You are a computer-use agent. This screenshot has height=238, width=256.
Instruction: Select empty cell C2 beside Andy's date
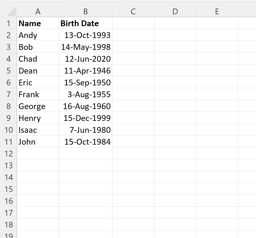click(x=133, y=35)
